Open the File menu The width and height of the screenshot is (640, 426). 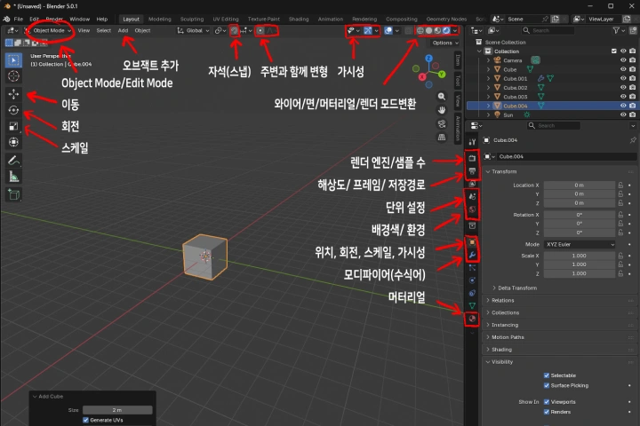click(19, 20)
